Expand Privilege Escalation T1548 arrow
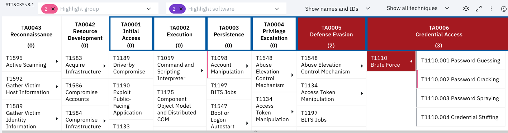508x133 pixels. click(x=293, y=75)
